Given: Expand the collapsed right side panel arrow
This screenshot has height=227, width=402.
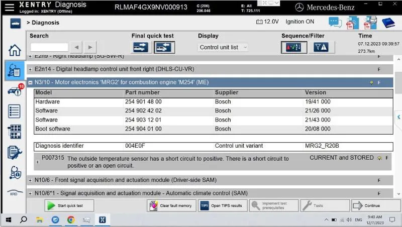Looking at the screenshot, I should (x=398, y=117).
